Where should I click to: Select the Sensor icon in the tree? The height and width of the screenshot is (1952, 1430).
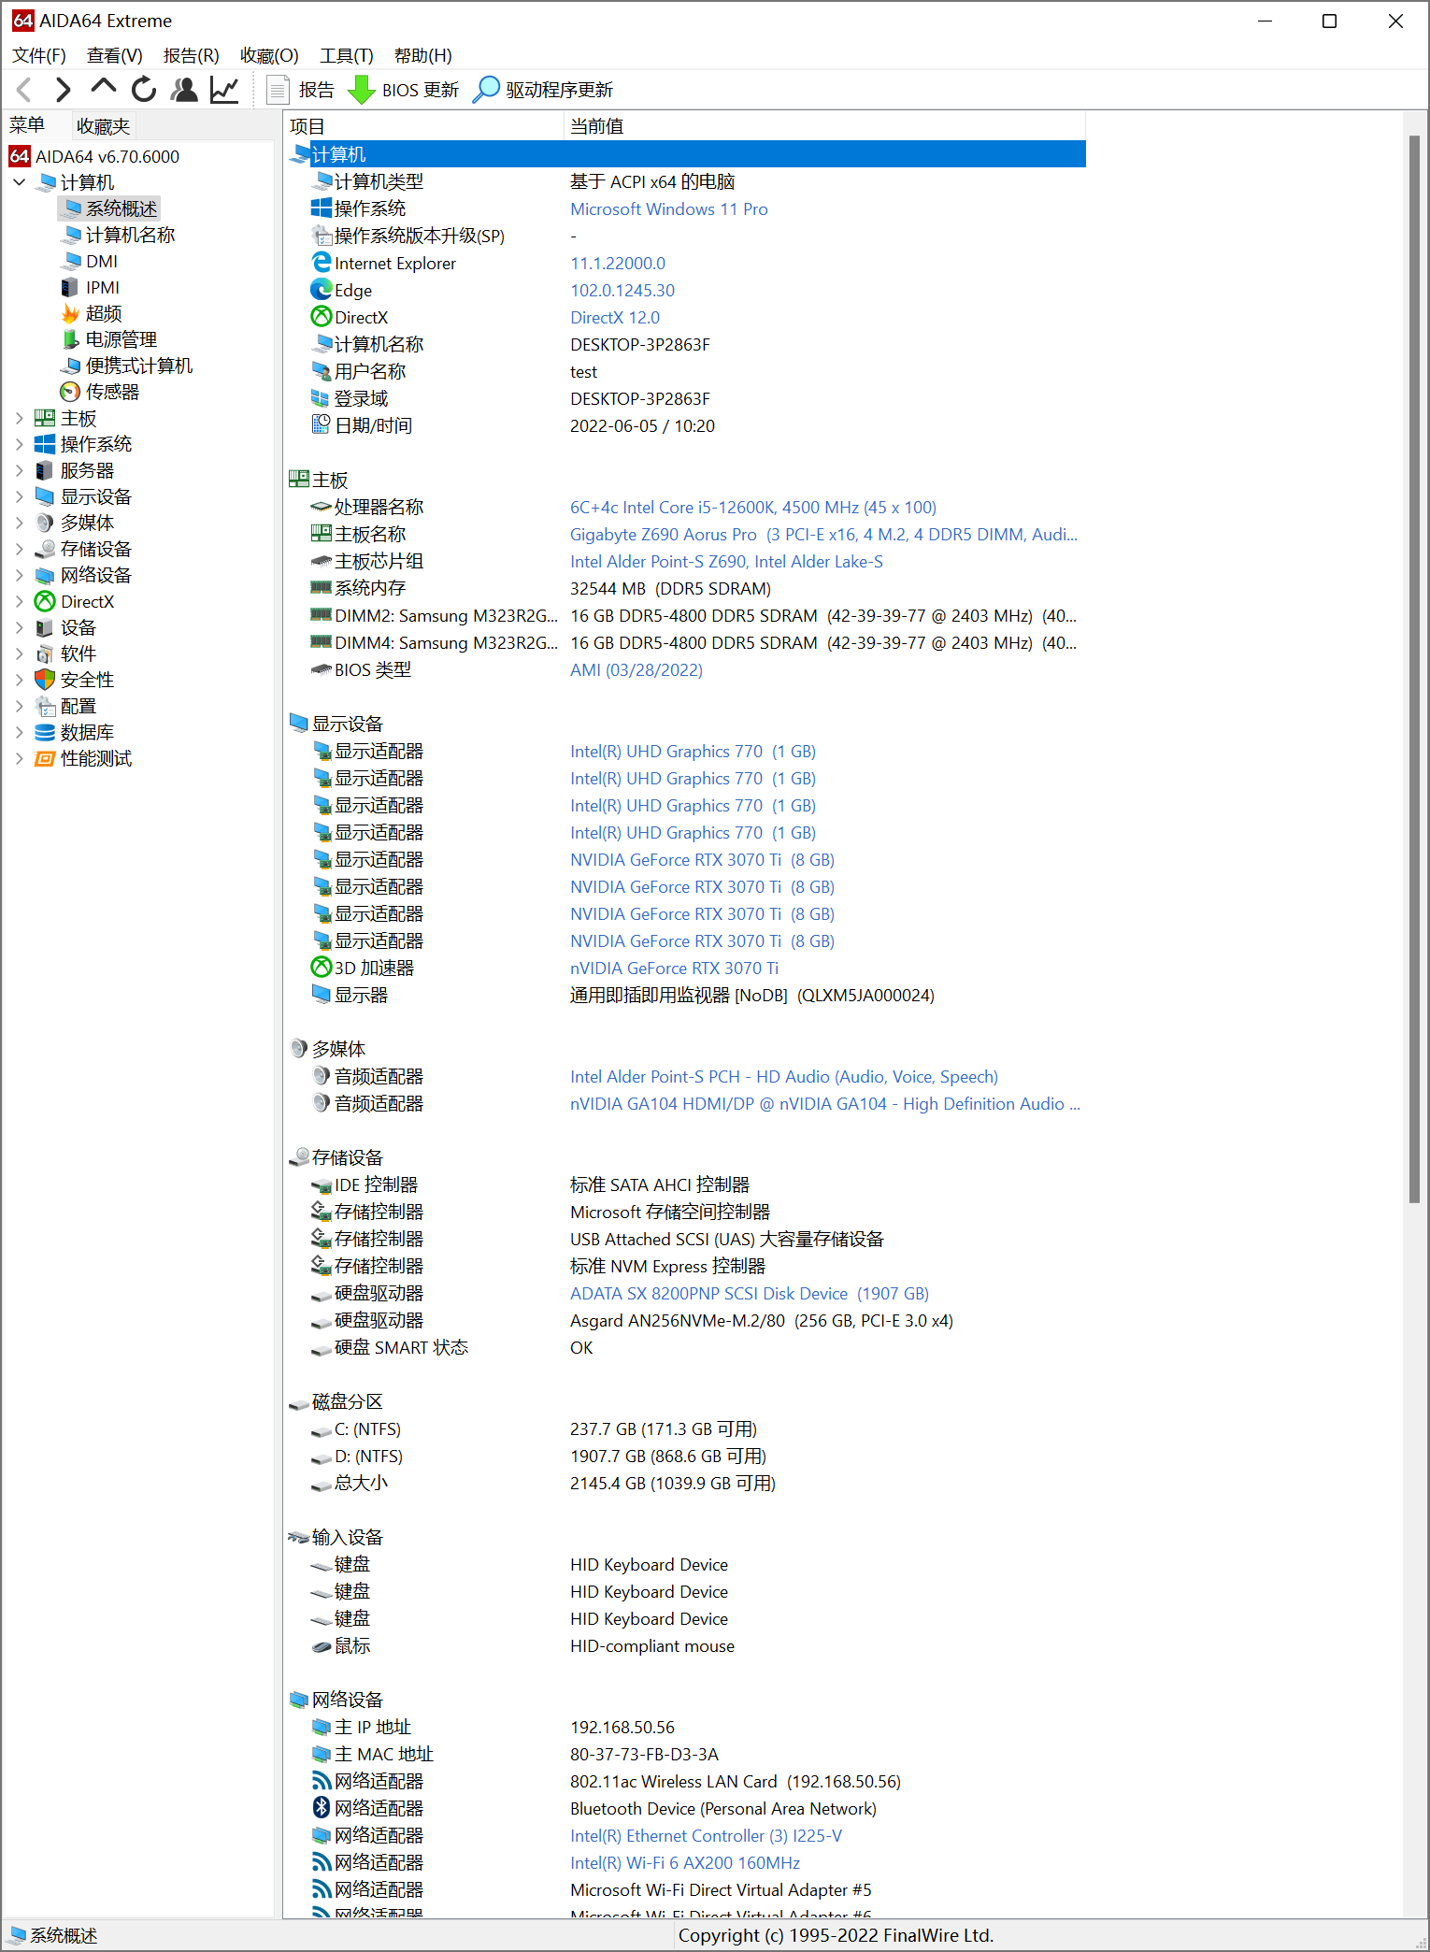coord(70,392)
